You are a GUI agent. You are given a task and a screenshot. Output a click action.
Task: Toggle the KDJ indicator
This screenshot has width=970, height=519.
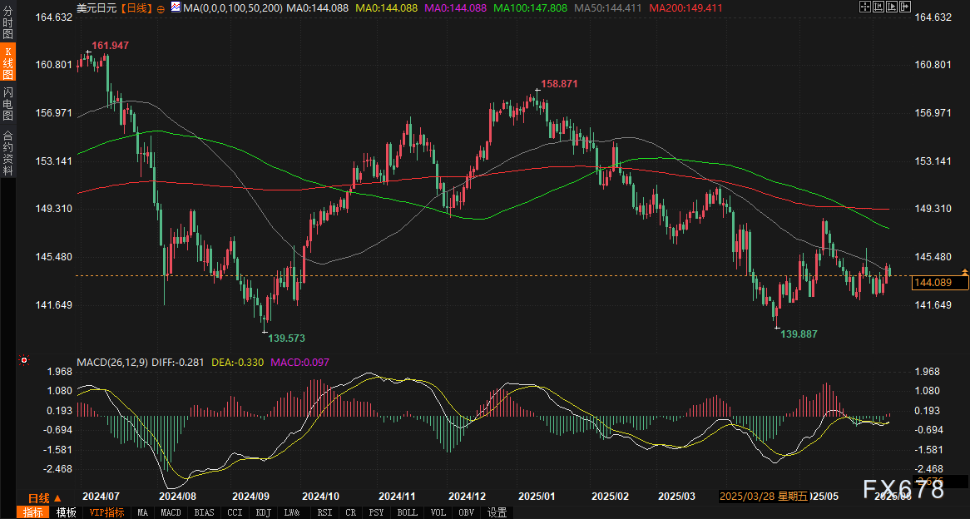pyautogui.click(x=263, y=512)
